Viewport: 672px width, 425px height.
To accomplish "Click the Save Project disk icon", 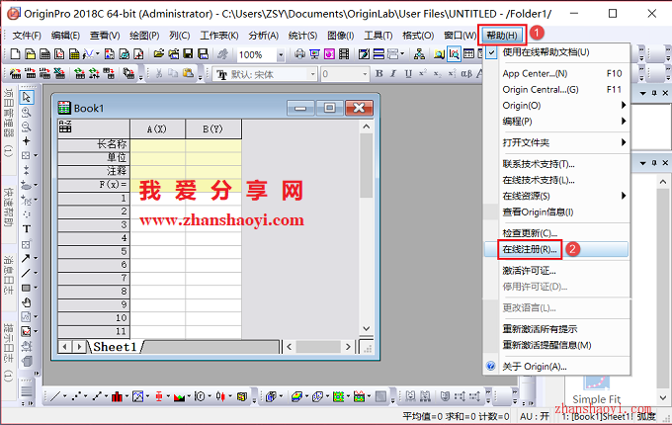I will pos(188,54).
